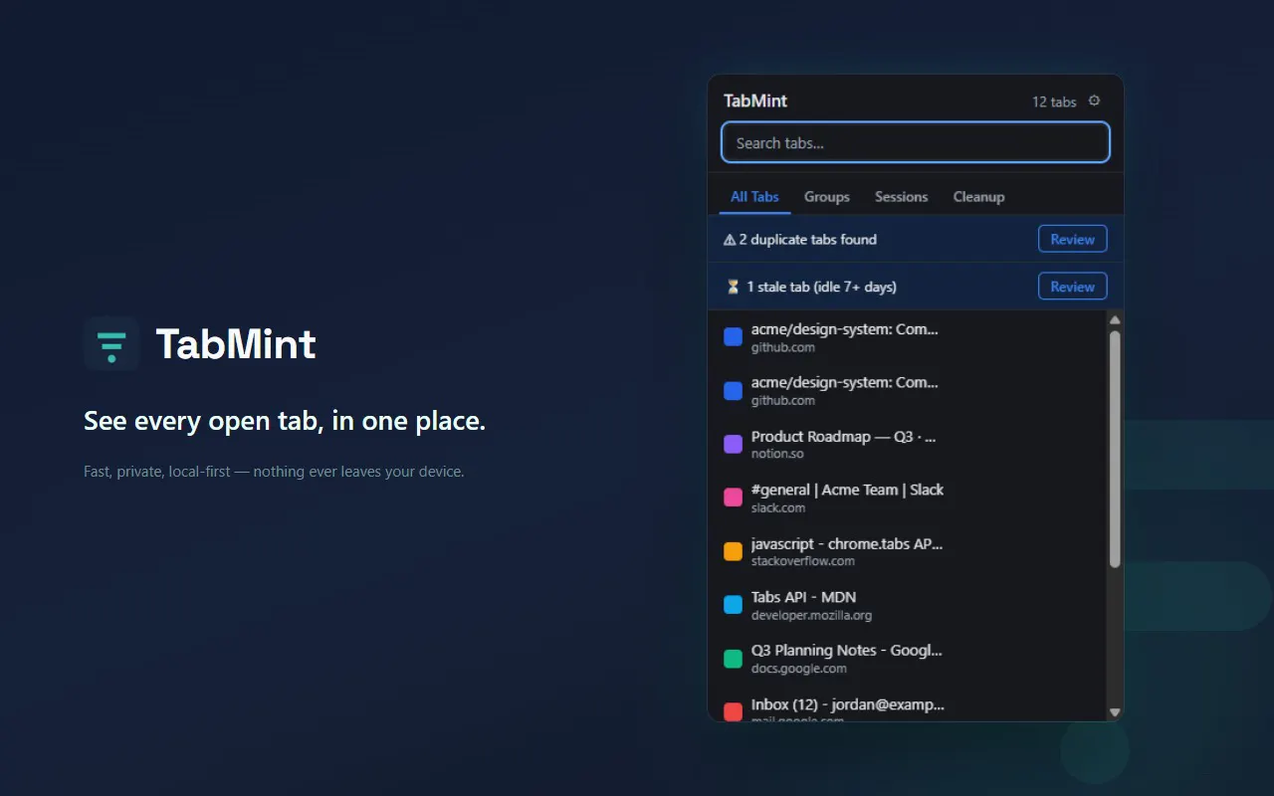Screen dimensions: 1274x796
Task: Open the Cleanup tab
Action: point(979,197)
